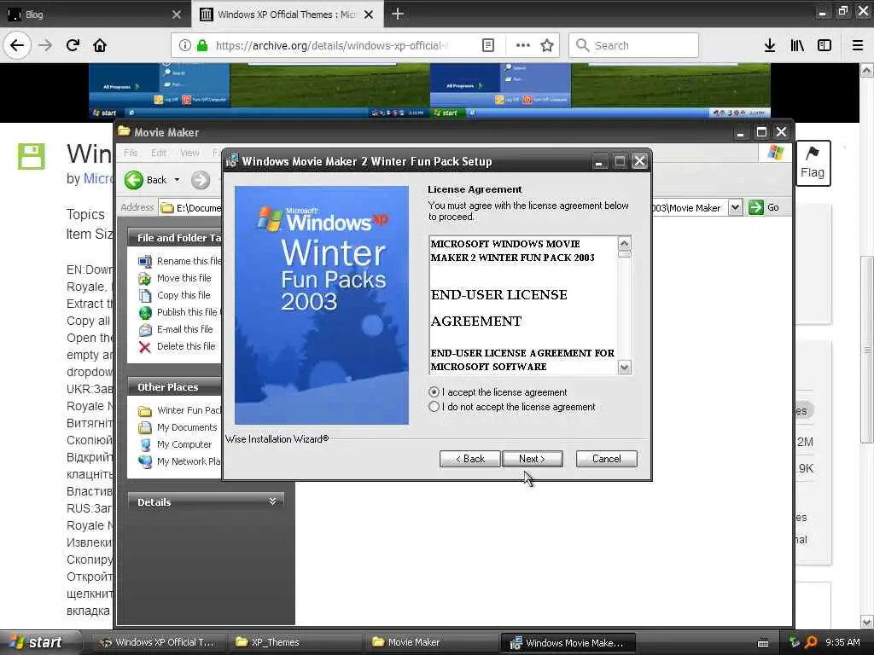Click the Firefox forward arrow button
This screenshot has width=874, height=655.
45,45
